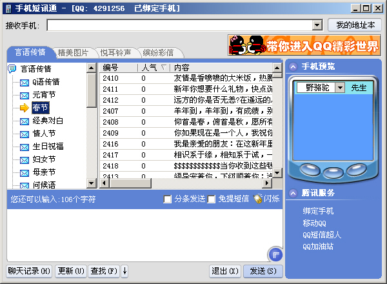This screenshot has width=387, height=284.
Task: Open the down arrow menu next to 查找
Action: pyautogui.click(x=124, y=271)
